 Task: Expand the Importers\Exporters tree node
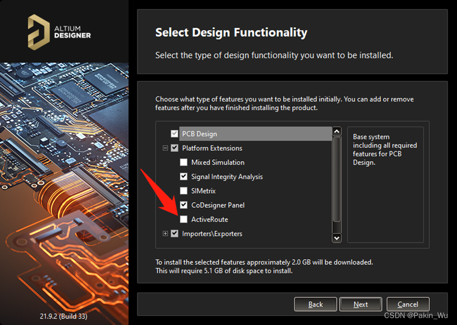(165, 234)
